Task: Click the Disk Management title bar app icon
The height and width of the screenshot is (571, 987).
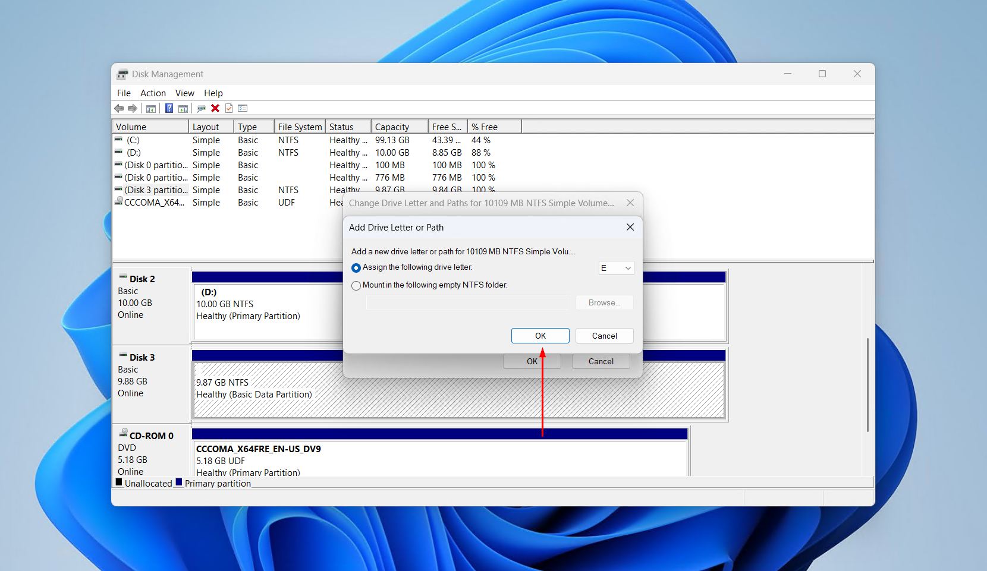Action: click(122, 74)
